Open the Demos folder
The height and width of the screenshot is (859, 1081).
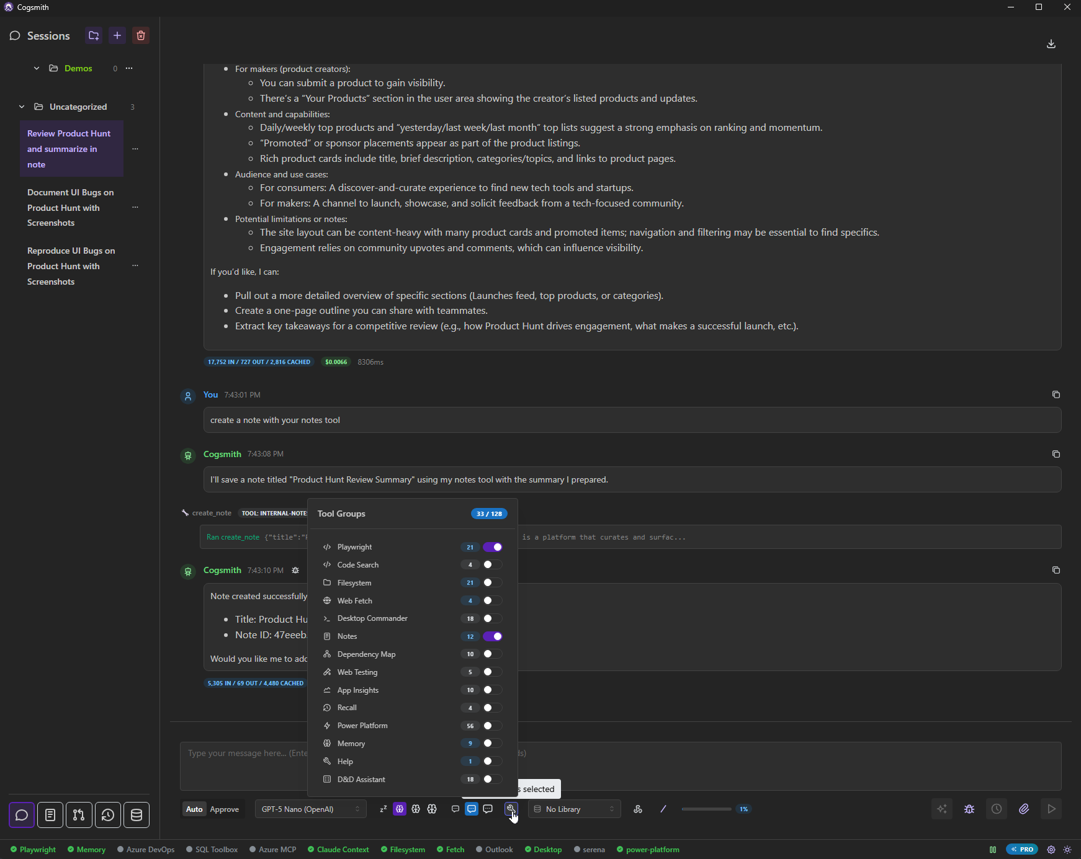click(78, 68)
